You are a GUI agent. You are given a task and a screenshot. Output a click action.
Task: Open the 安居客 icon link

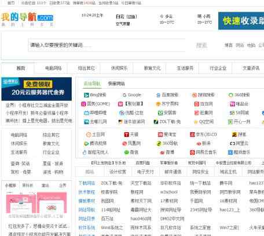160,113
